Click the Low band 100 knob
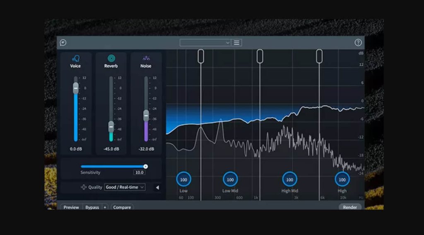The height and width of the screenshot is (235, 424). [x=183, y=180]
